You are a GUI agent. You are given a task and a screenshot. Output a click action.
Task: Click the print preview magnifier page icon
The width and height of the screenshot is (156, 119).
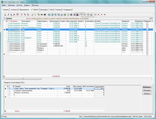point(74,14)
